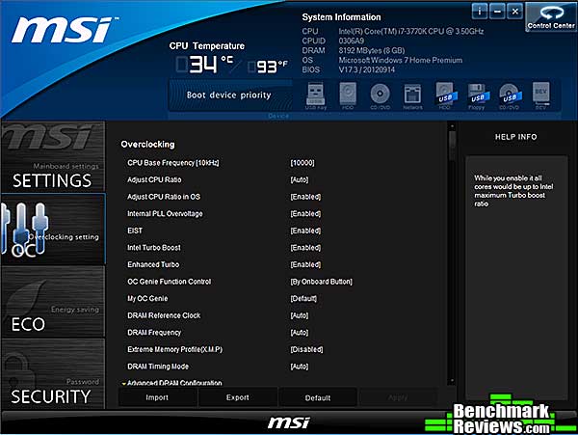Click the Boot device priority label
This screenshot has height=435, width=578.
[229, 95]
